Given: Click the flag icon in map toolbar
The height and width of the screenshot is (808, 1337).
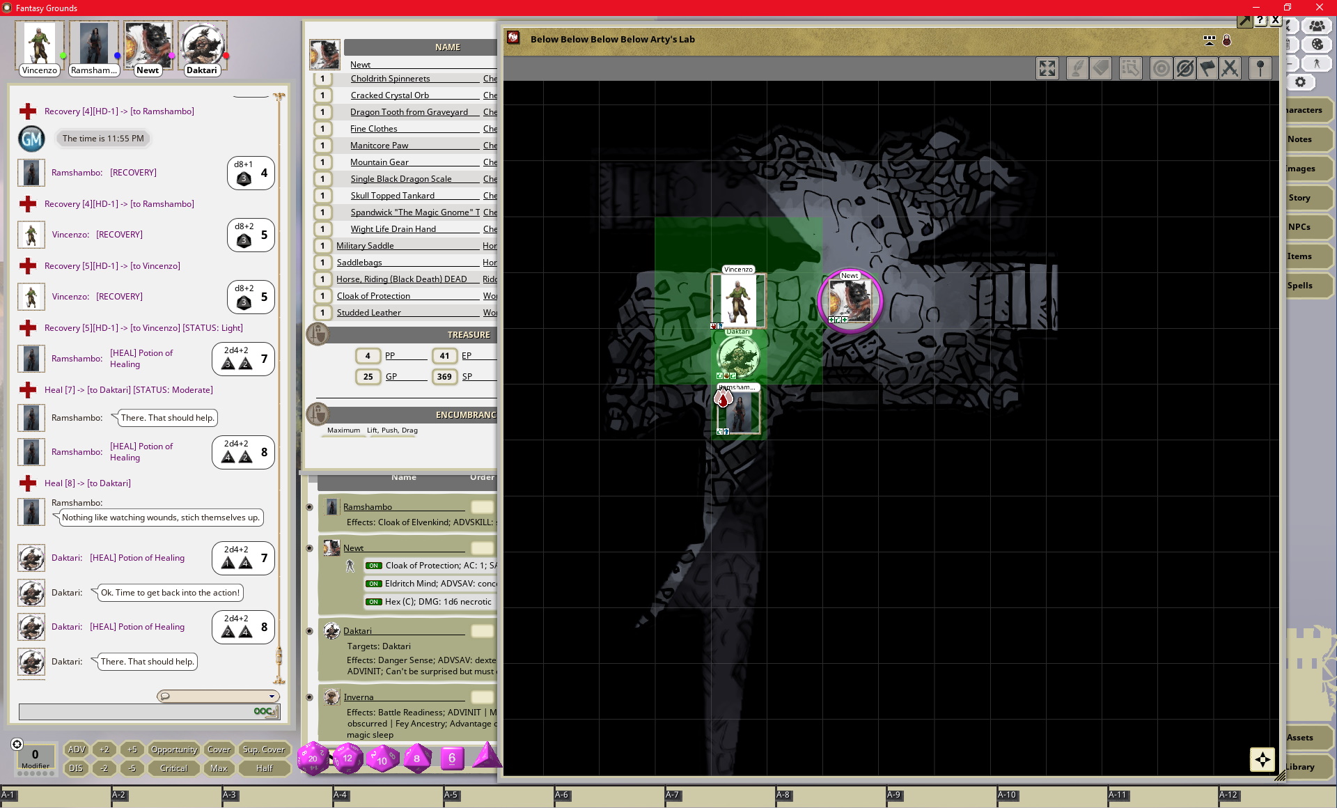Looking at the screenshot, I should 1207,68.
